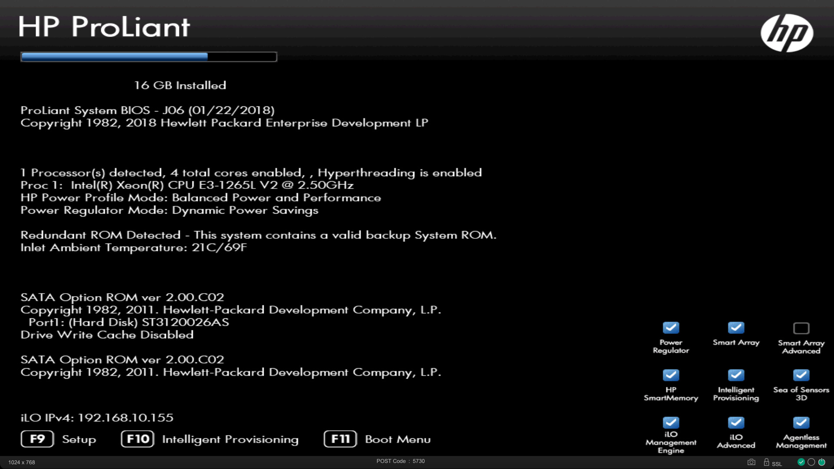Toggle the iLO Advanced checkbox
This screenshot has width=834, height=469.
click(736, 422)
